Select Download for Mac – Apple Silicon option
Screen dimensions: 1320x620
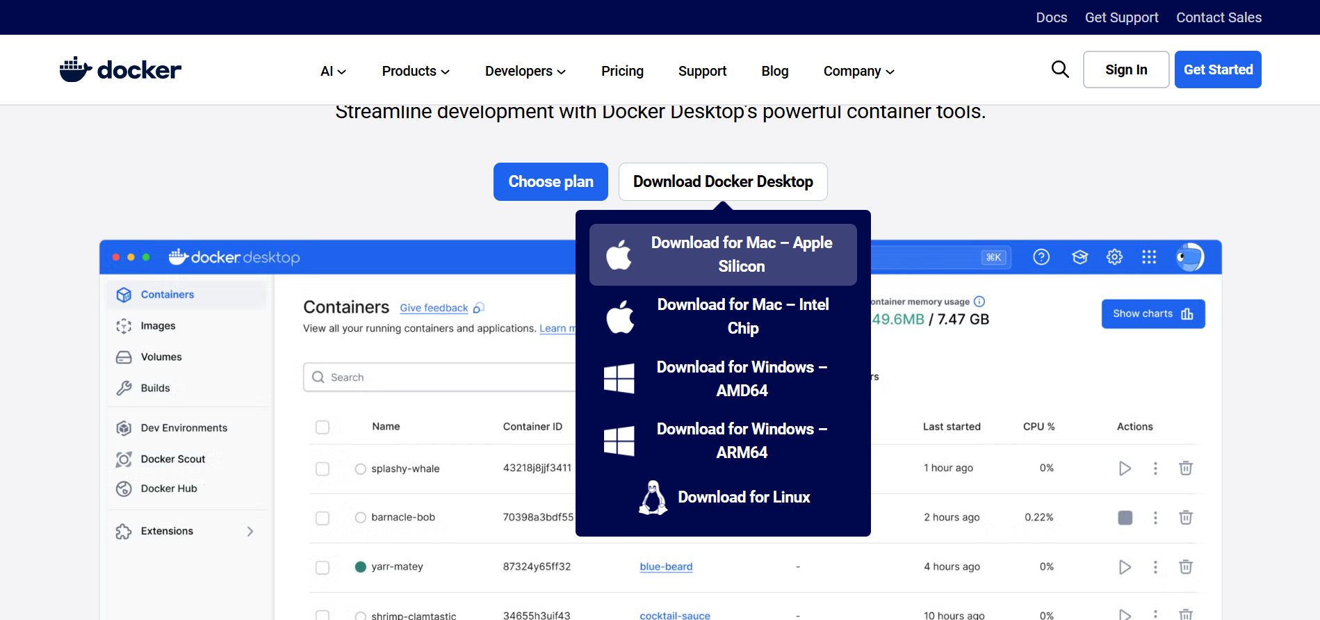723,254
